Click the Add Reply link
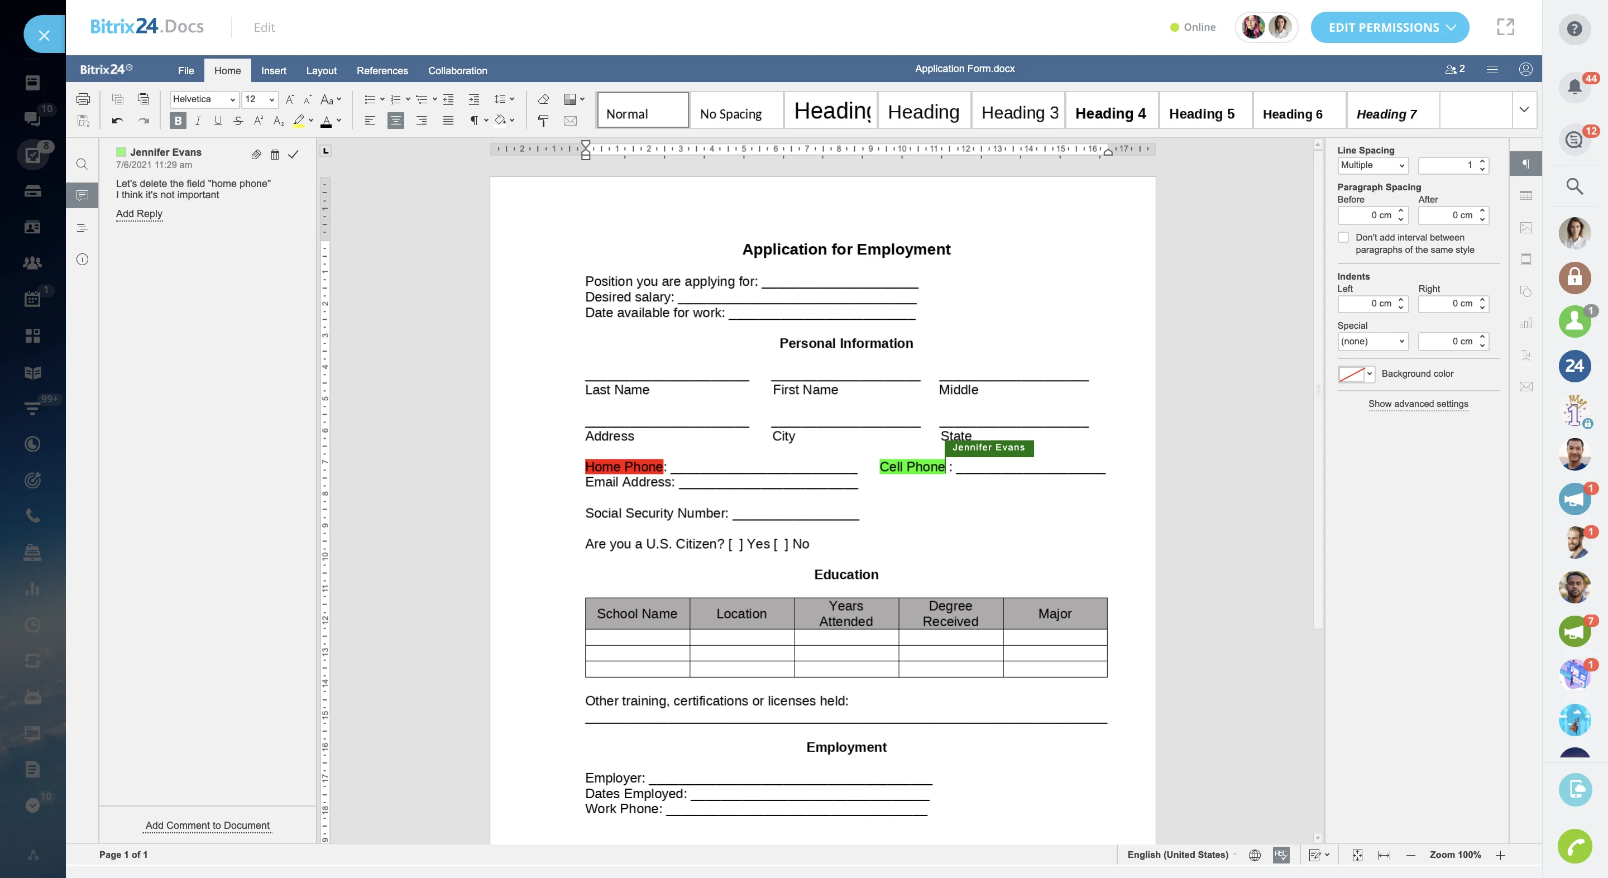Viewport: 1608px width, 878px height. coord(138,214)
